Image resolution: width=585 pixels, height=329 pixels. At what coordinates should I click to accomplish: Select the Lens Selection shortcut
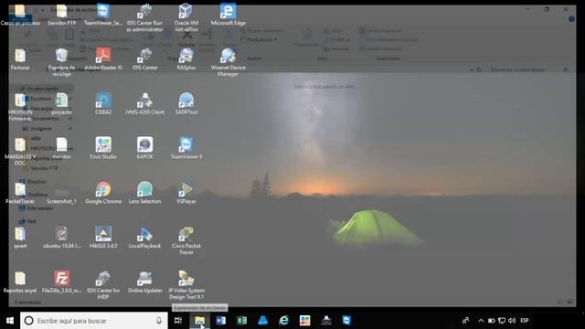[144, 193]
